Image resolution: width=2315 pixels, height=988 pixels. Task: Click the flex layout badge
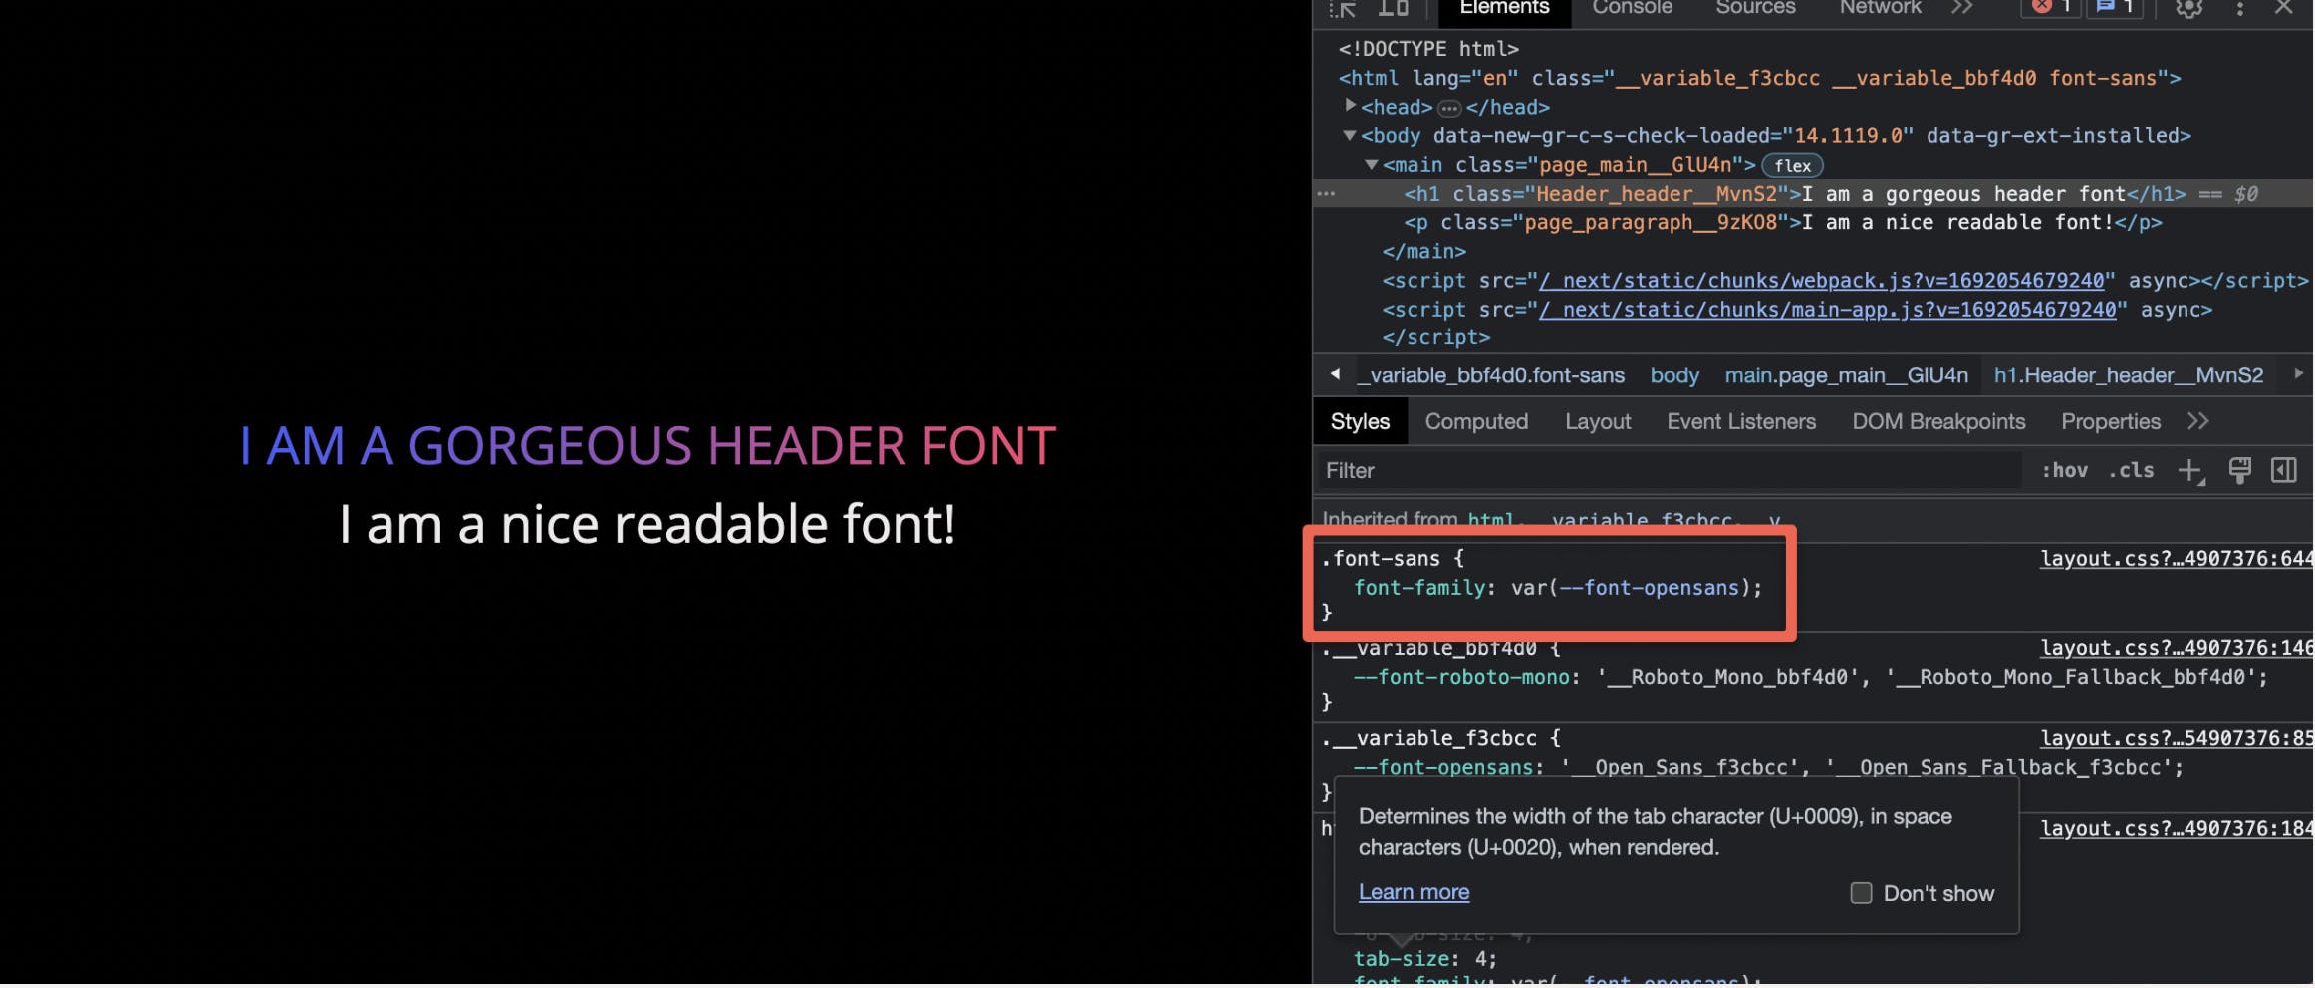click(1792, 166)
